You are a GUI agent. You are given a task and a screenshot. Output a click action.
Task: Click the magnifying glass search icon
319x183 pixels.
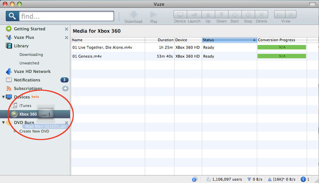tap(12, 16)
